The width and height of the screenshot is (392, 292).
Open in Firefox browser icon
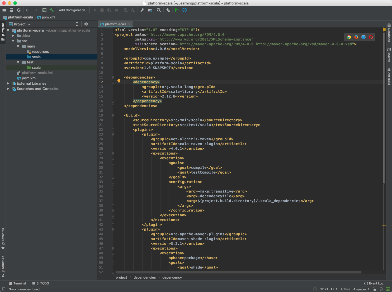pos(356,37)
